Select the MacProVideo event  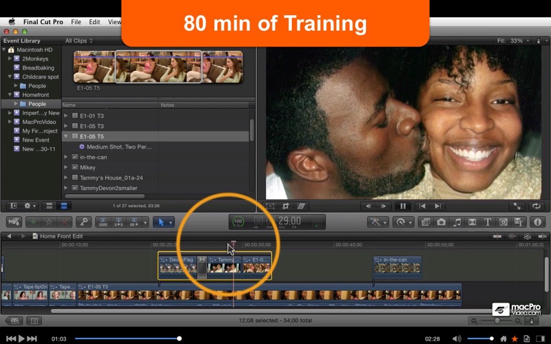[x=39, y=122]
